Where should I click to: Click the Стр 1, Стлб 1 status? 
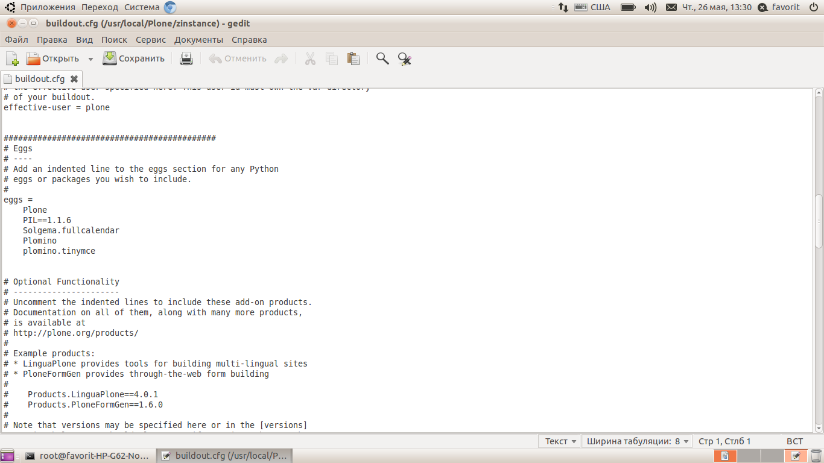(724, 441)
